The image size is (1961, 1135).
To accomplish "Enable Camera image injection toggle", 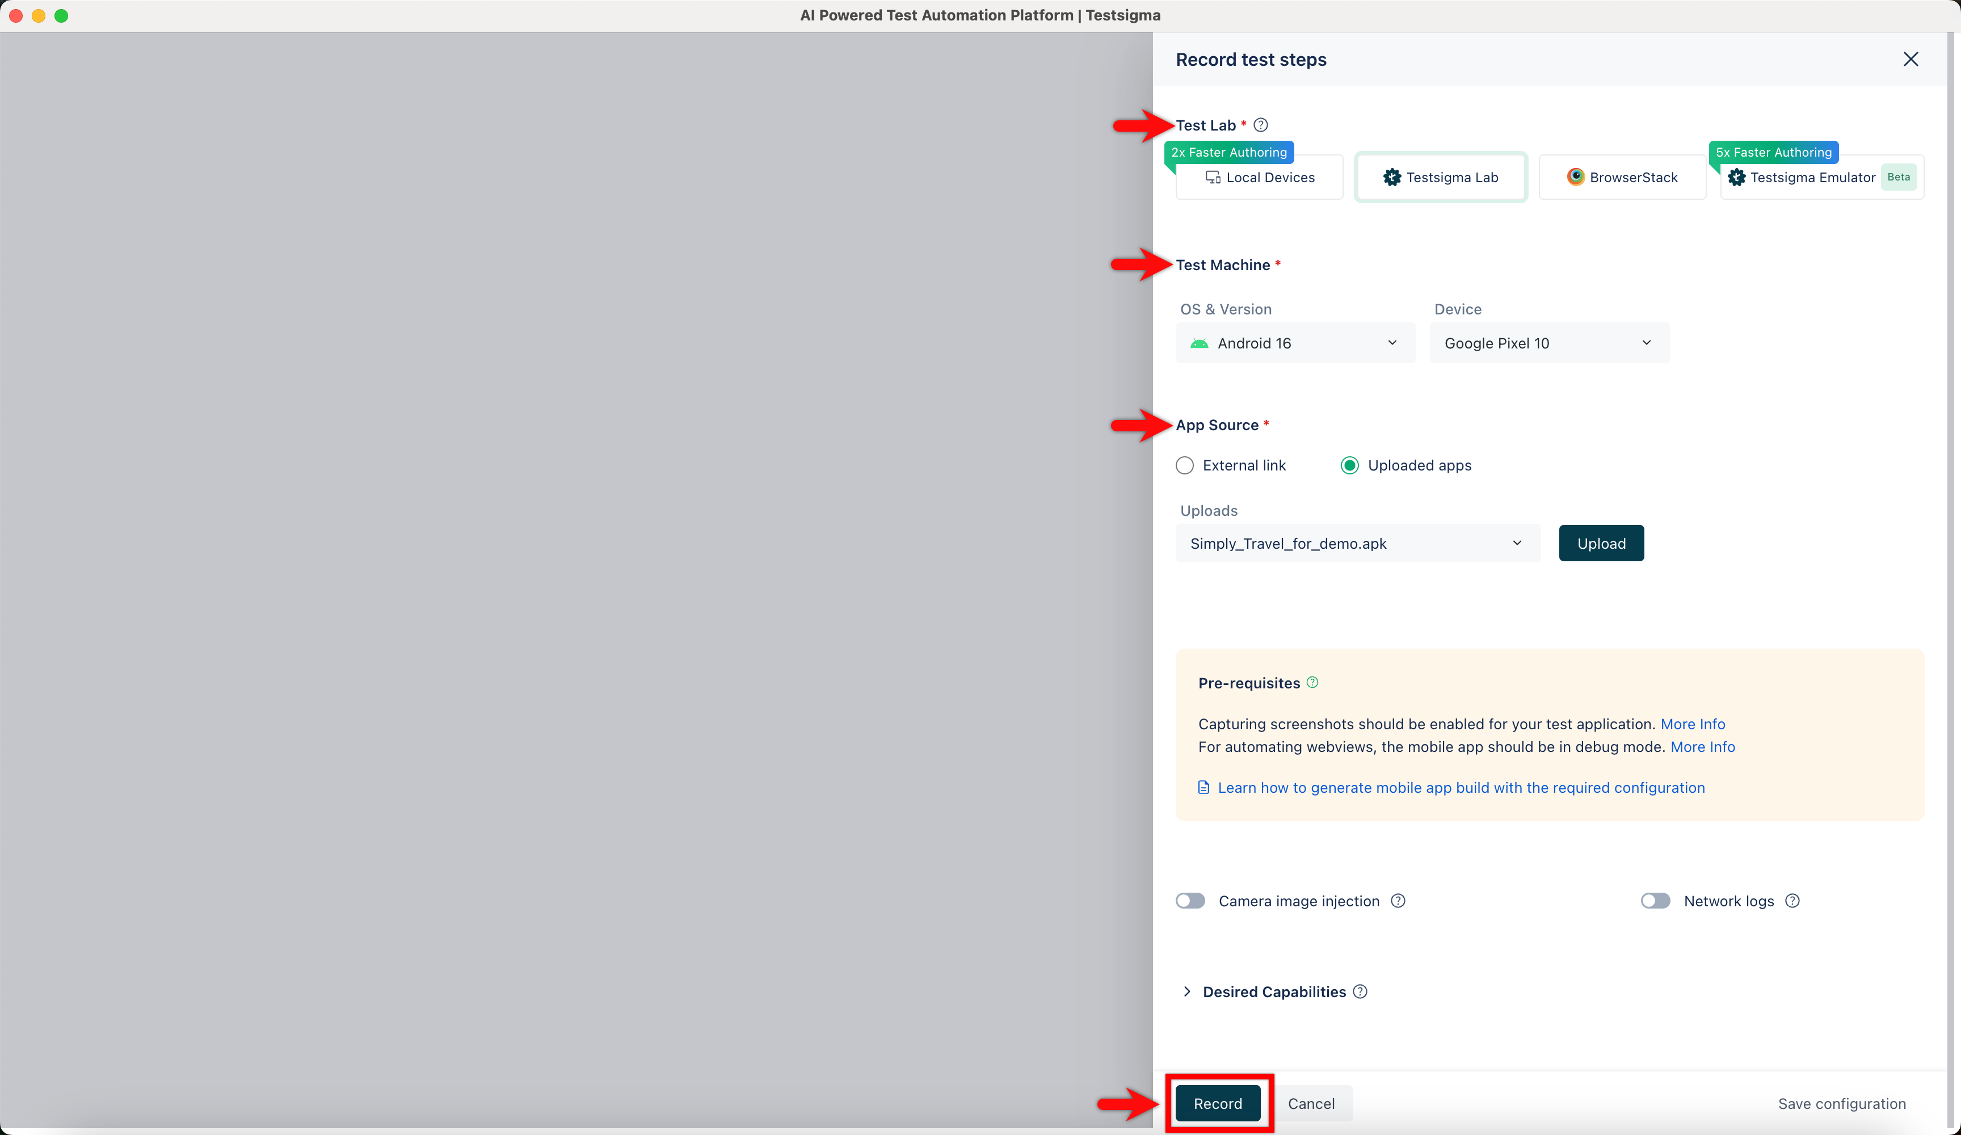I will [x=1190, y=901].
